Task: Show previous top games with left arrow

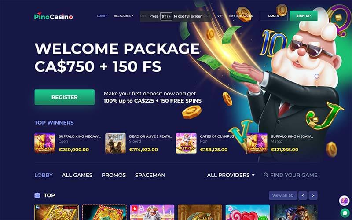Action: click(x=303, y=195)
